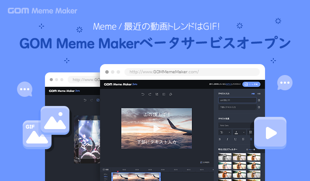Apply italic formatting with the I icon

[x=228, y=139]
